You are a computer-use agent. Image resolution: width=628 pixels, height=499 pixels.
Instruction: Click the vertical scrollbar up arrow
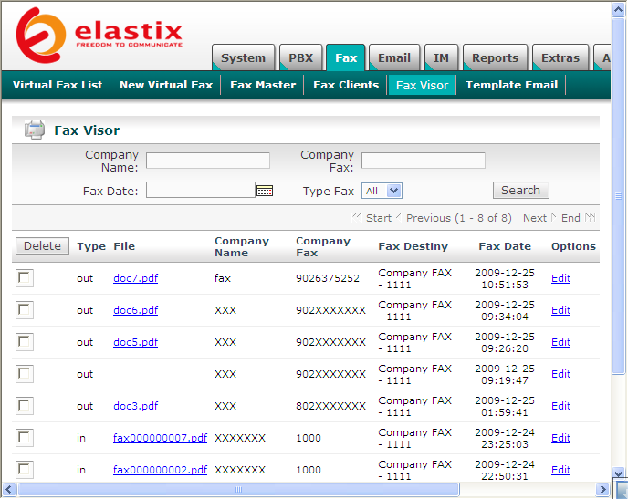620,8
